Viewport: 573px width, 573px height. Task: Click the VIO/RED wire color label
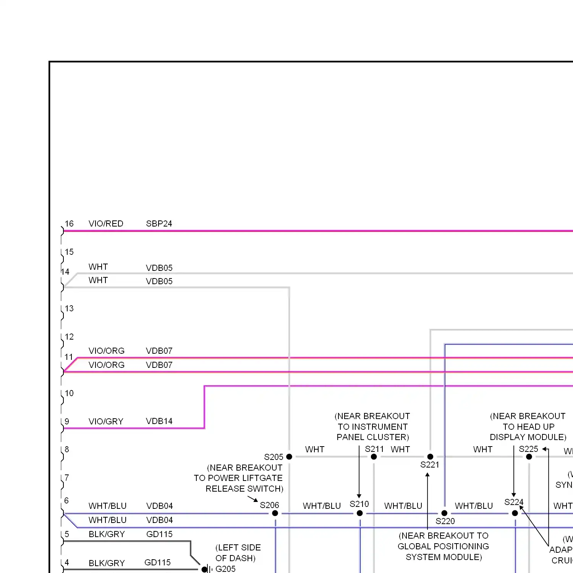coord(106,223)
